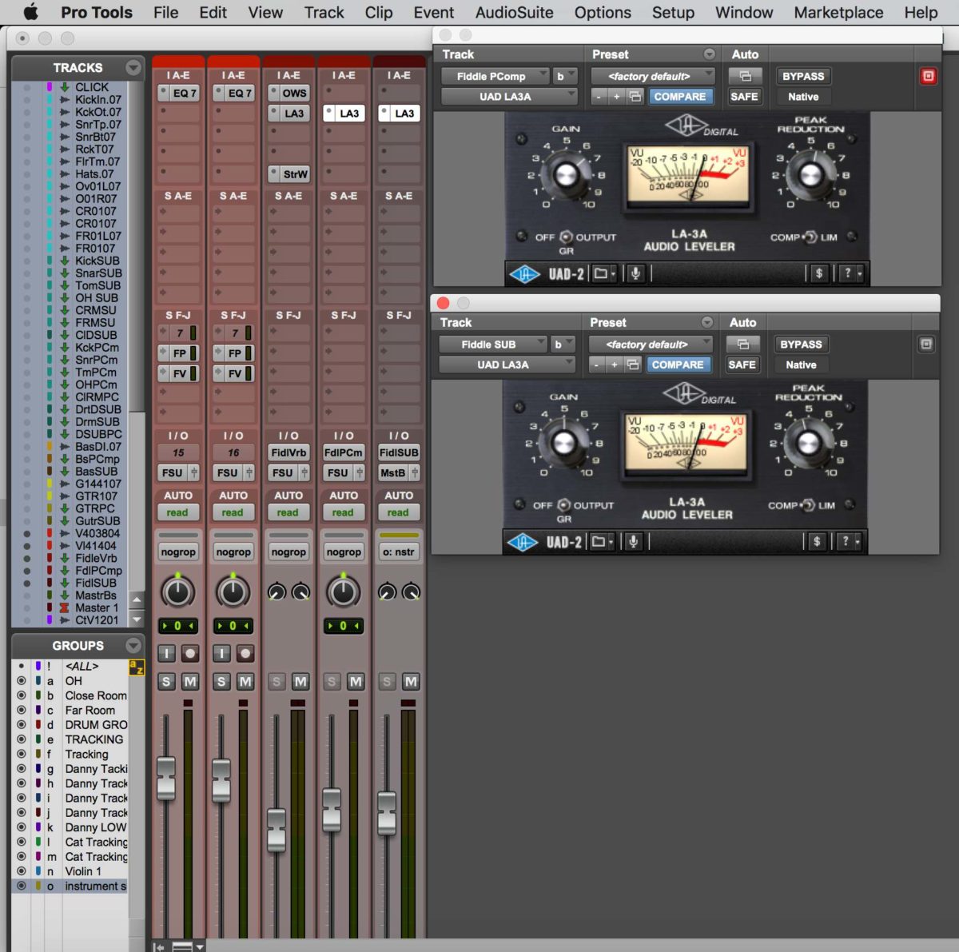Open the GROUPS list popup menu arrow

tap(133, 646)
